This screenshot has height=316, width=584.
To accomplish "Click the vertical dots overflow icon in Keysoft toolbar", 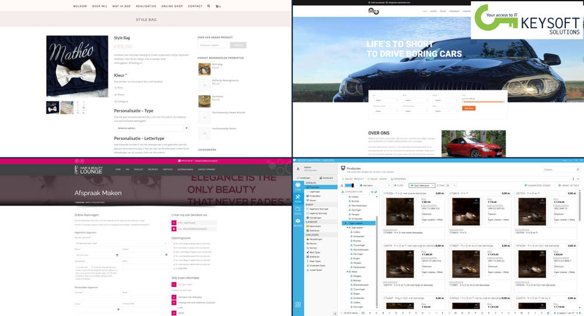I will [x=573, y=179].
